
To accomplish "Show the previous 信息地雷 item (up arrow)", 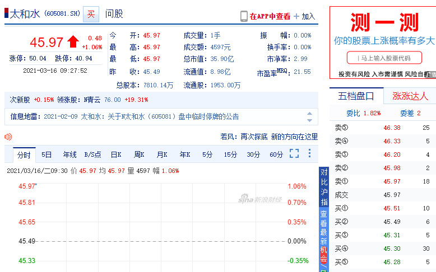I will click(x=309, y=114).
